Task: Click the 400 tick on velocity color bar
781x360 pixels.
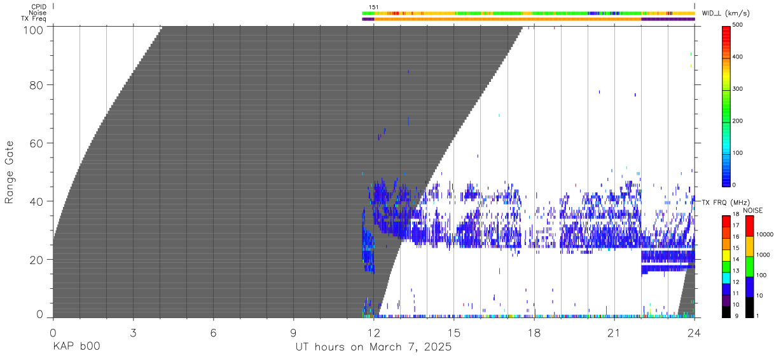Action: coord(738,57)
